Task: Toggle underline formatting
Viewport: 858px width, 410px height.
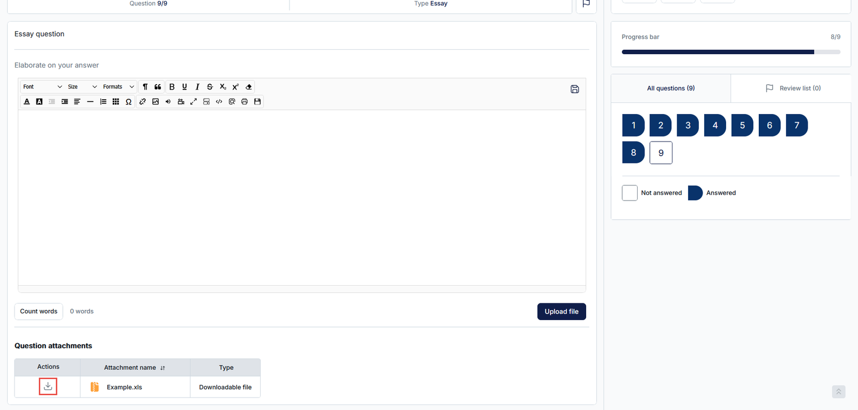Action: pos(184,87)
